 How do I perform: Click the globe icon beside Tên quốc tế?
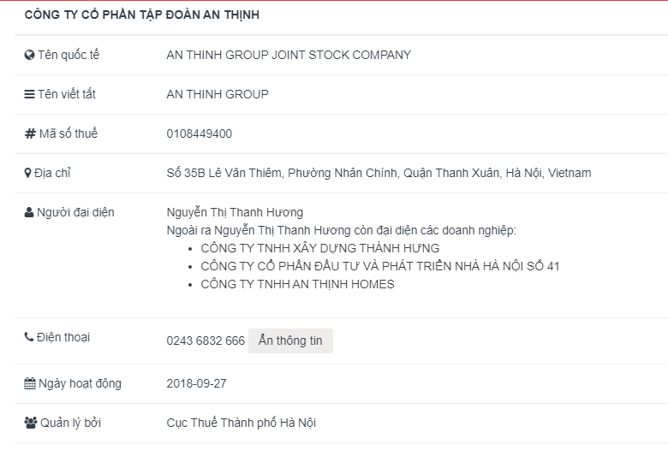pyautogui.click(x=29, y=55)
